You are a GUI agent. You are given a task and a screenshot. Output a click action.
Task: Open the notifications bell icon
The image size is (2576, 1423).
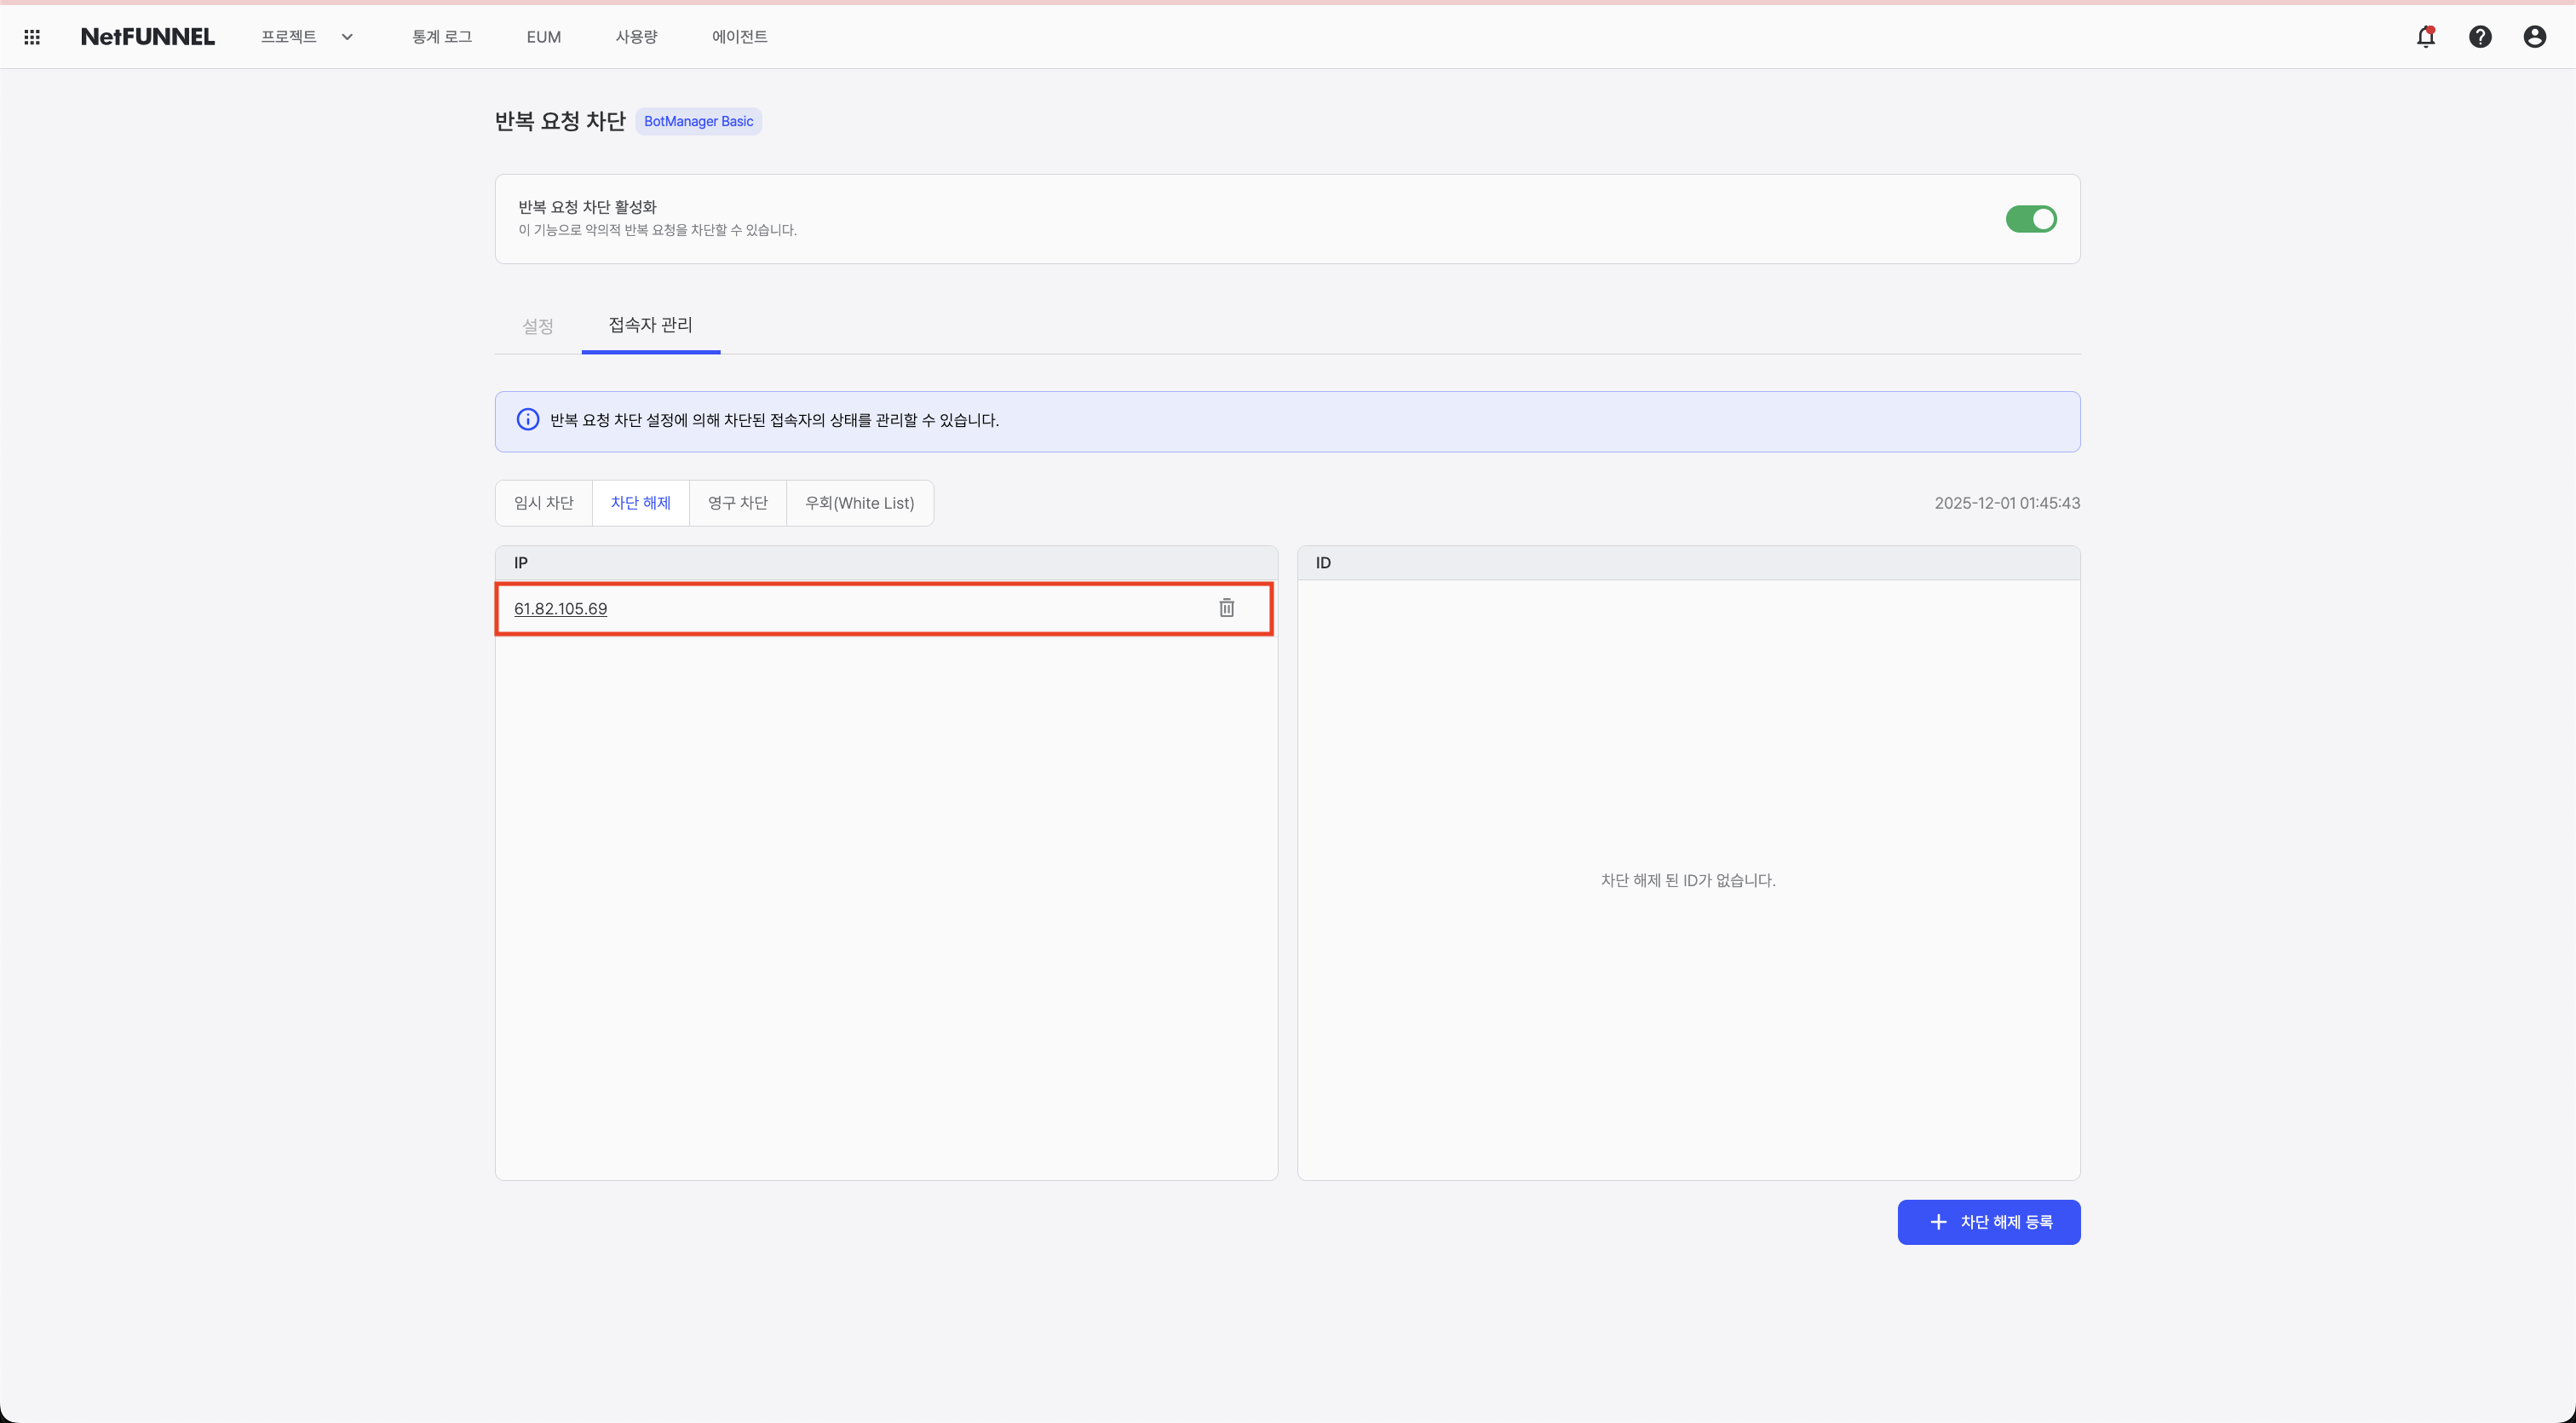pos(2425,37)
